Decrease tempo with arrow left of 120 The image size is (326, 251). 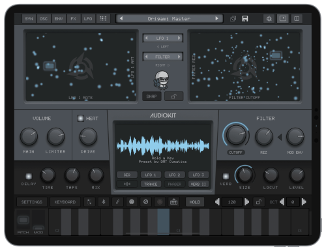click(217, 202)
